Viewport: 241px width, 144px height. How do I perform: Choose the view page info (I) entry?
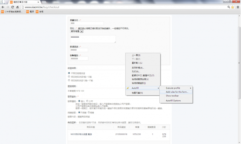point(143,83)
